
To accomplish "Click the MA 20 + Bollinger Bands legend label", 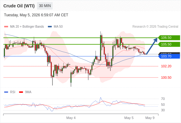I will [x=27, y=27].
